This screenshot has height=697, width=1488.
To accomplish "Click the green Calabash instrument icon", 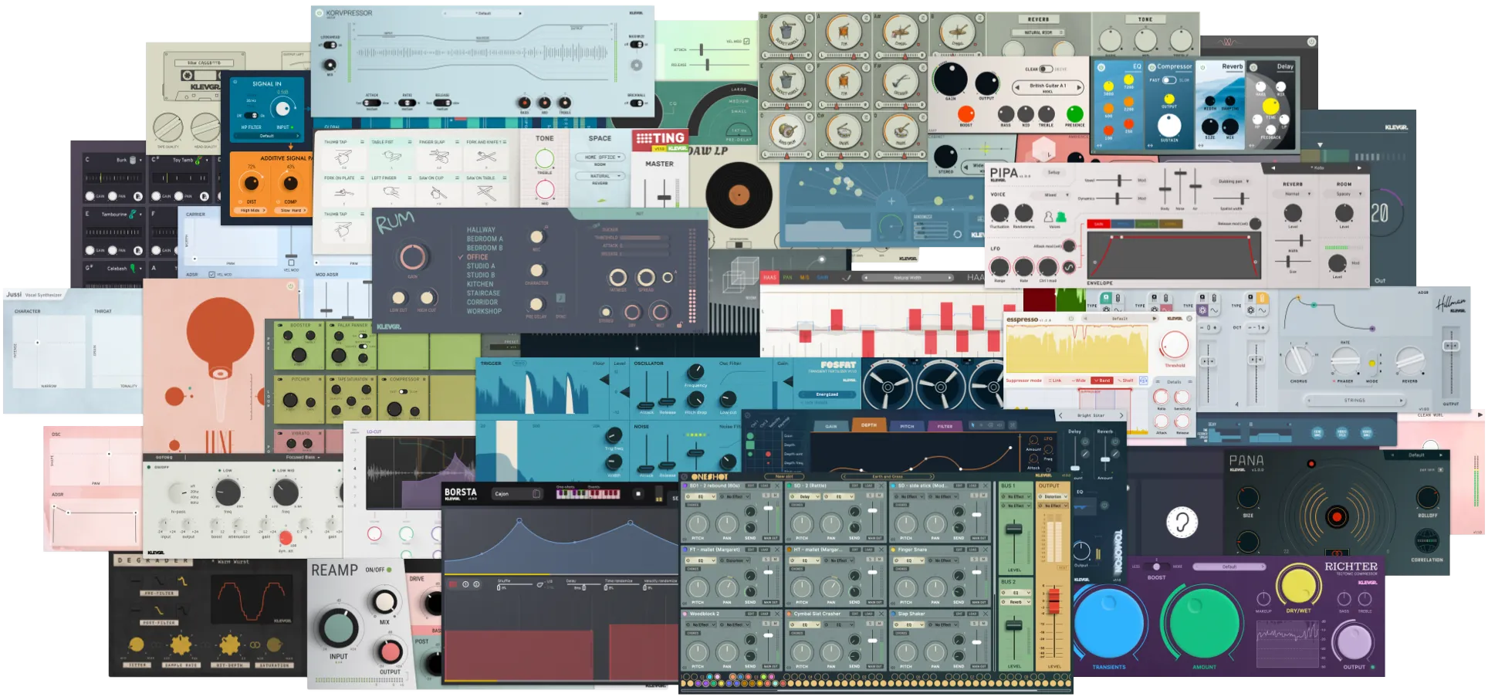I will click(x=133, y=268).
